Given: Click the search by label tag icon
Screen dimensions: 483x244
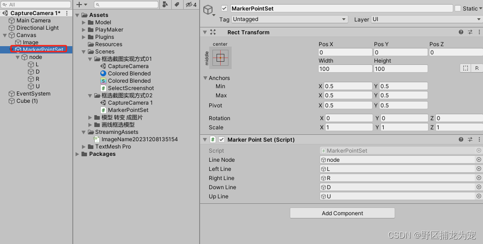Looking at the screenshot, I should coord(177,5).
